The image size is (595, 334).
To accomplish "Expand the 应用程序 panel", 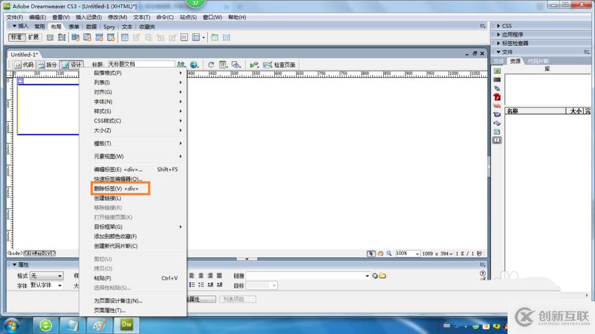I will (x=510, y=34).
